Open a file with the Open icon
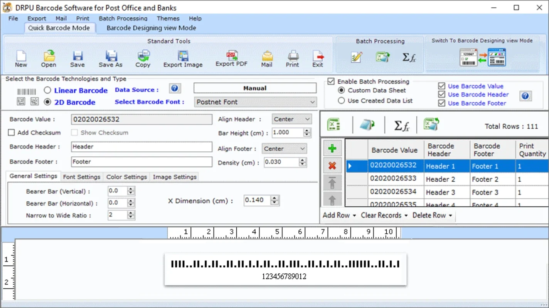The height and width of the screenshot is (308, 549). pos(49,56)
